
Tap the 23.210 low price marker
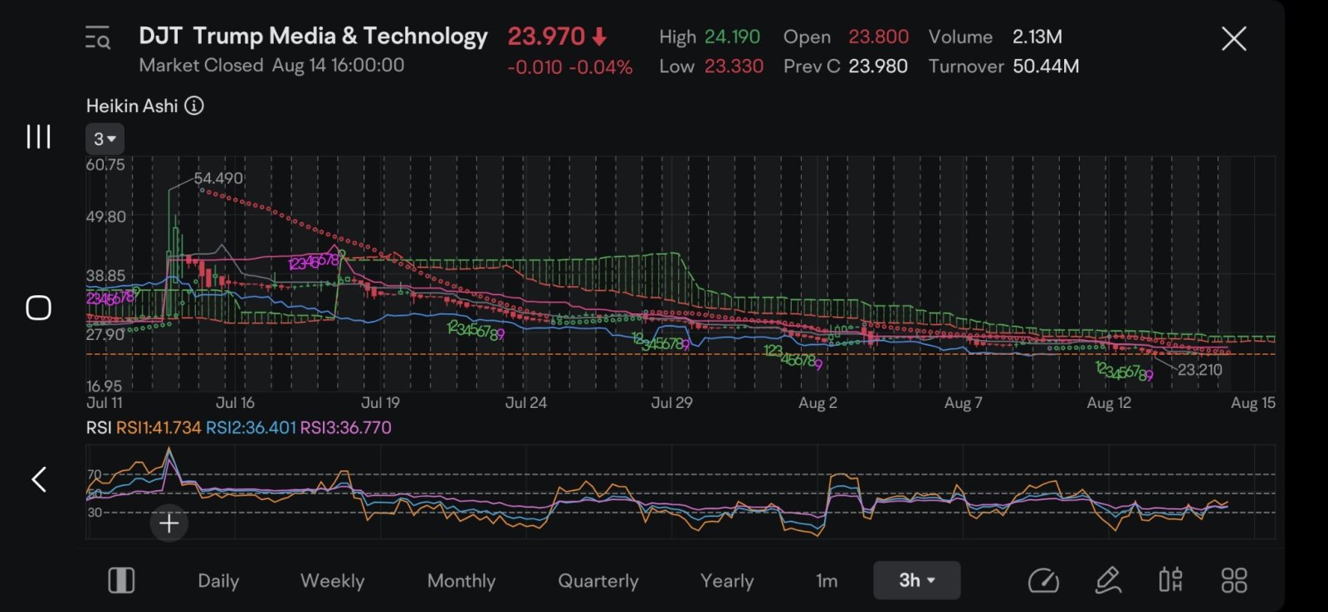pyautogui.click(x=1199, y=370)
